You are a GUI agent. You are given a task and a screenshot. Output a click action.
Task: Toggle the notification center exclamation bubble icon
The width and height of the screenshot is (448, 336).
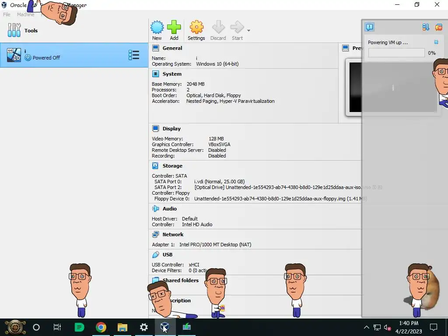click(369, 27)
